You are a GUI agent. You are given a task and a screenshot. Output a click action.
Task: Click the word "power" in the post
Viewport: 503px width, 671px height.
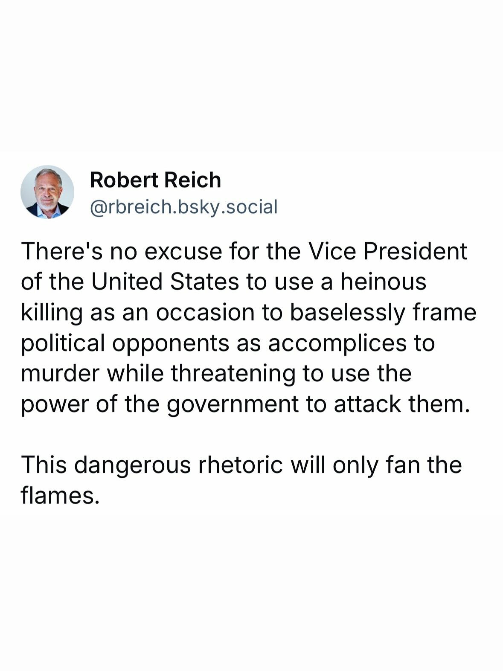pos(55,404)
